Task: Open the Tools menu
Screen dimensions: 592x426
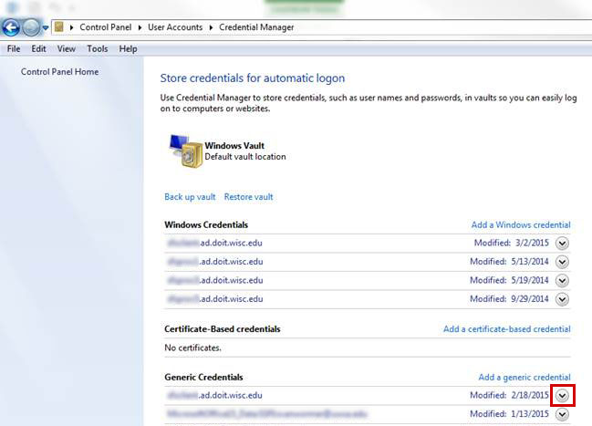Action: pyautogui.click(x=98, y=48)
